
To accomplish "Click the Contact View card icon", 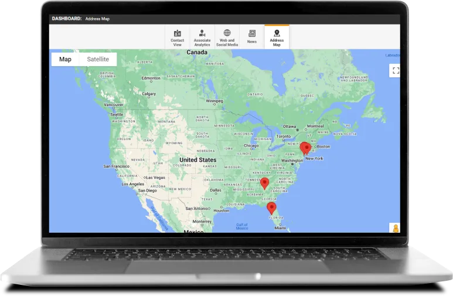I will (x=177, y=33).
